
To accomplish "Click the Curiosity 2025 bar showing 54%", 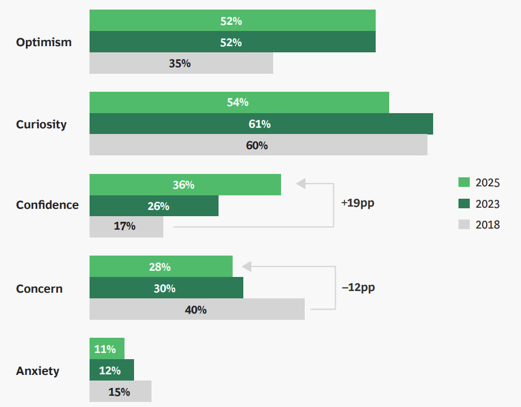I will pyautogui.click(x=239, y=102).
